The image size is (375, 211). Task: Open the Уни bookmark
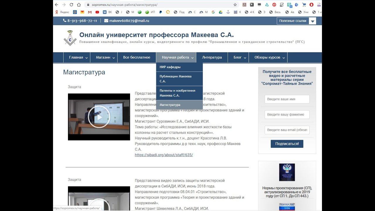[303, 12]
